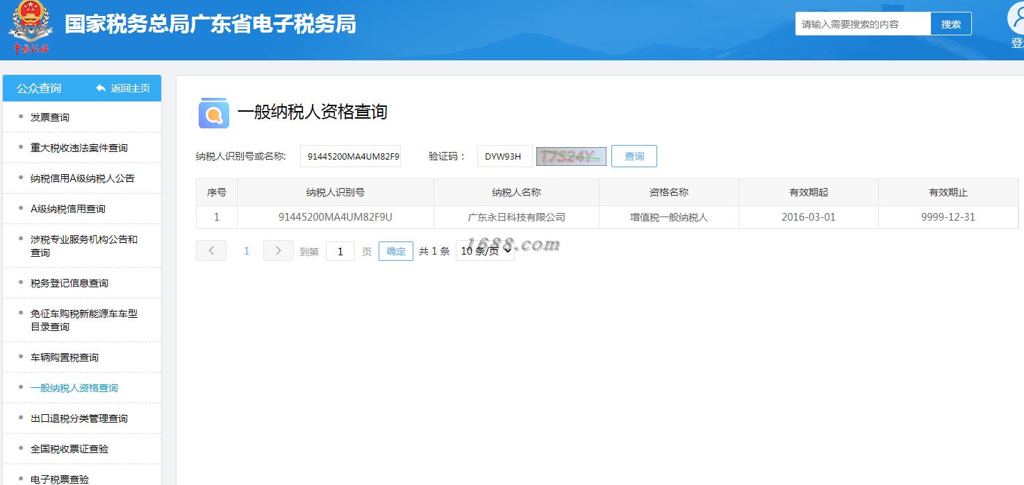Focus the page number jump field
The height and width of the screenshot is (485, 1024).
[x=340, y=251]
